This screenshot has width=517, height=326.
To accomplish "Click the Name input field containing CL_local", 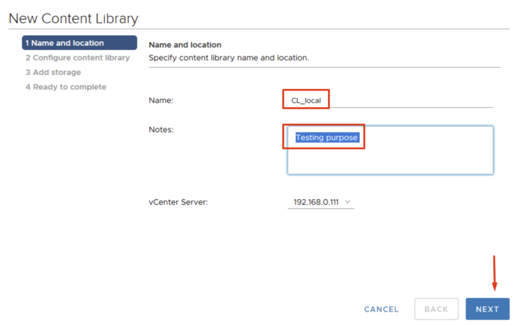I will [x=390, y=100].
